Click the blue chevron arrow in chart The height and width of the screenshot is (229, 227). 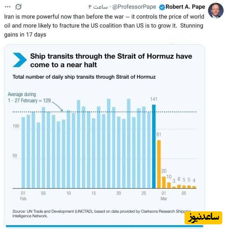pyautogui.click(x=20, y=60)
